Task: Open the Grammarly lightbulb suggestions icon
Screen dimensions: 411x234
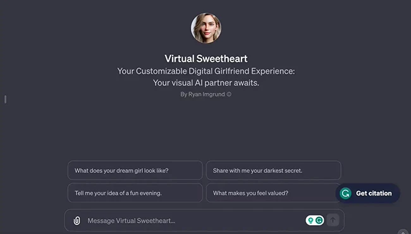Action: click(310, 220)
